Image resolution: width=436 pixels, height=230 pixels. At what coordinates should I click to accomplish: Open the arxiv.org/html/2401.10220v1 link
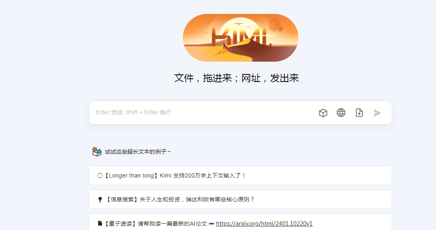coord(264,224)
